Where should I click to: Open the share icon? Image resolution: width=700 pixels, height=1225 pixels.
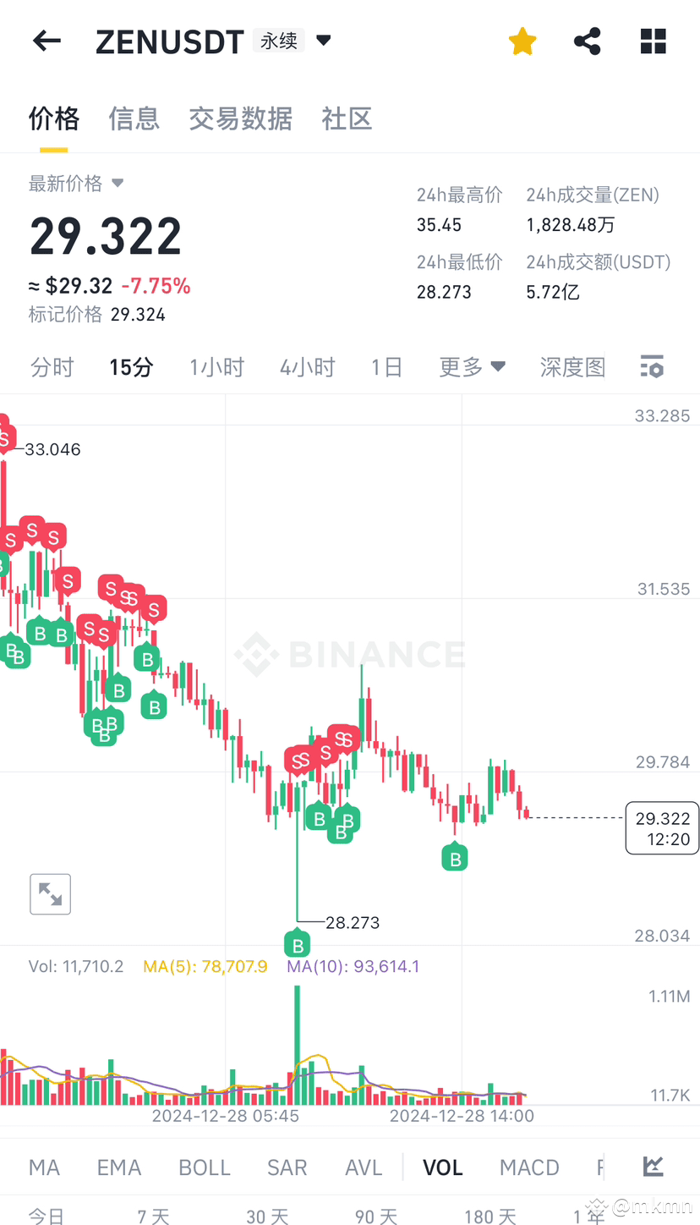tap(587, 41)
